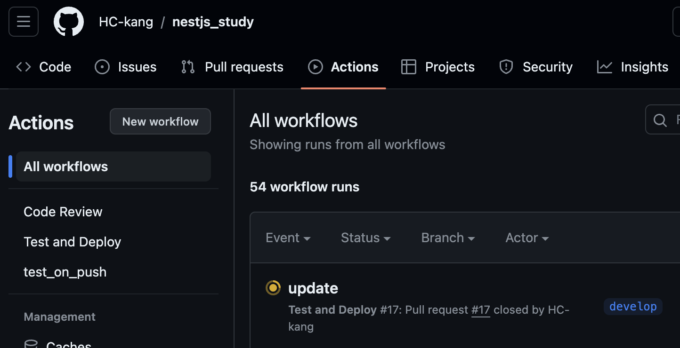Open the Status filter dropdown
The image size is (680, 348).
point(366,238)
